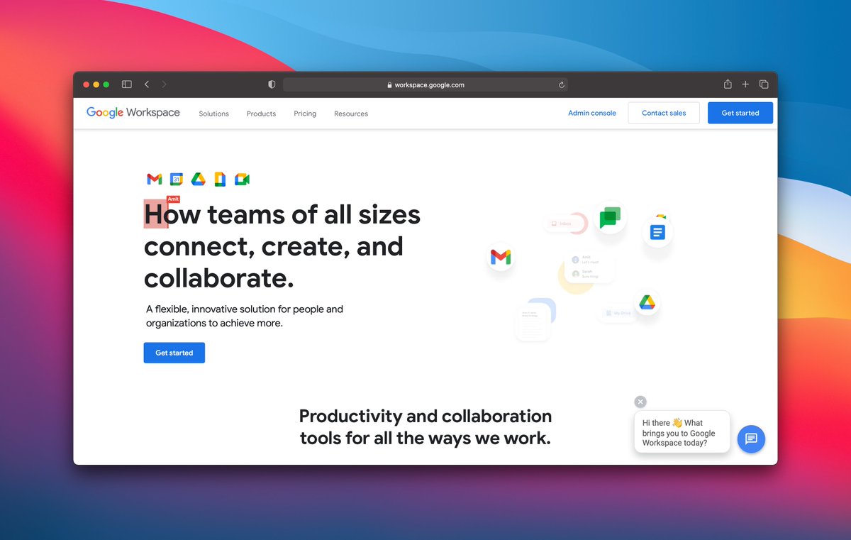Image resolution: width=851 pixels, height=540 pixels.
Task: Open the Solutions menu
Action: (x=214, y=114)
